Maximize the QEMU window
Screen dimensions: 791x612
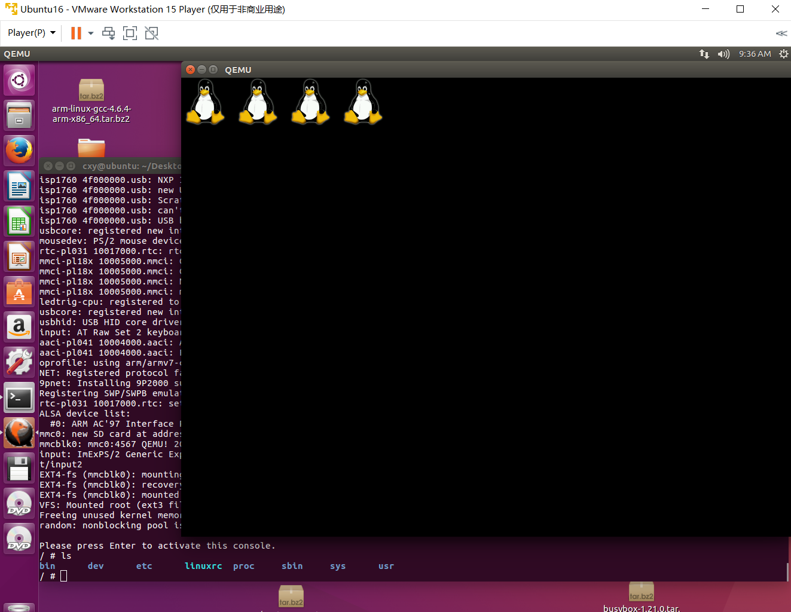click(213, 69)
